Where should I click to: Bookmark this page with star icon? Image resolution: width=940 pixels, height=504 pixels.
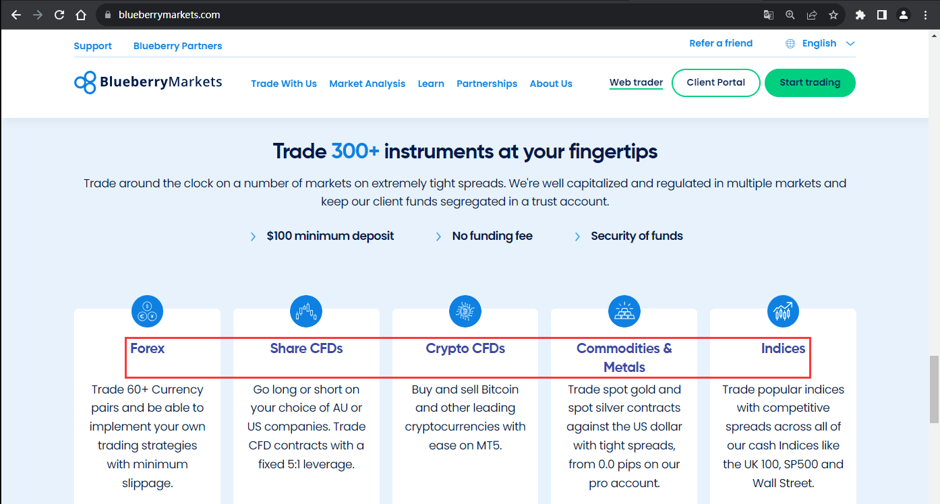[x=833, y=15]
